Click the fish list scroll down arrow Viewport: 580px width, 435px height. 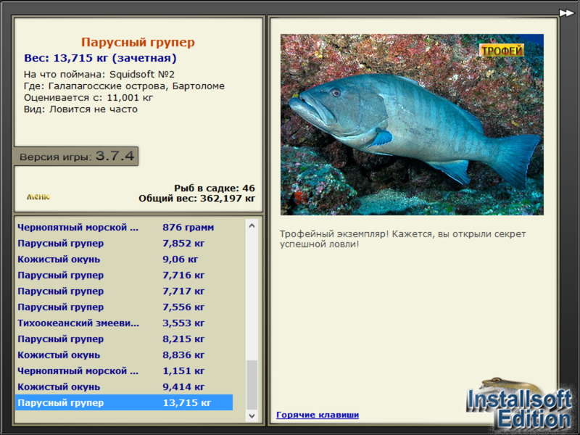tap(252, 415)
